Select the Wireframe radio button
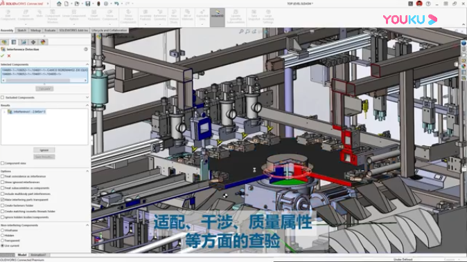The image size is (467, 262). click(x=2, y=230)
